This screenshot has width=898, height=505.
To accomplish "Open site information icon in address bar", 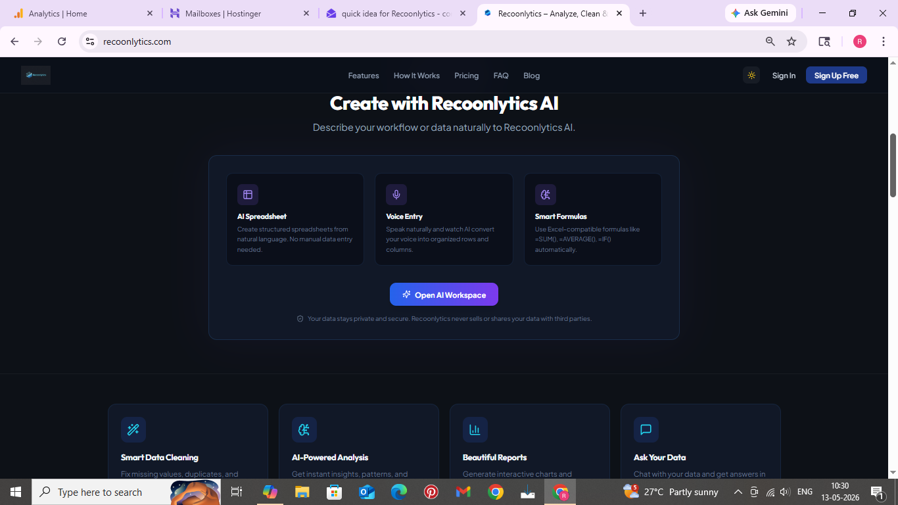I will [x=90, y=41].
